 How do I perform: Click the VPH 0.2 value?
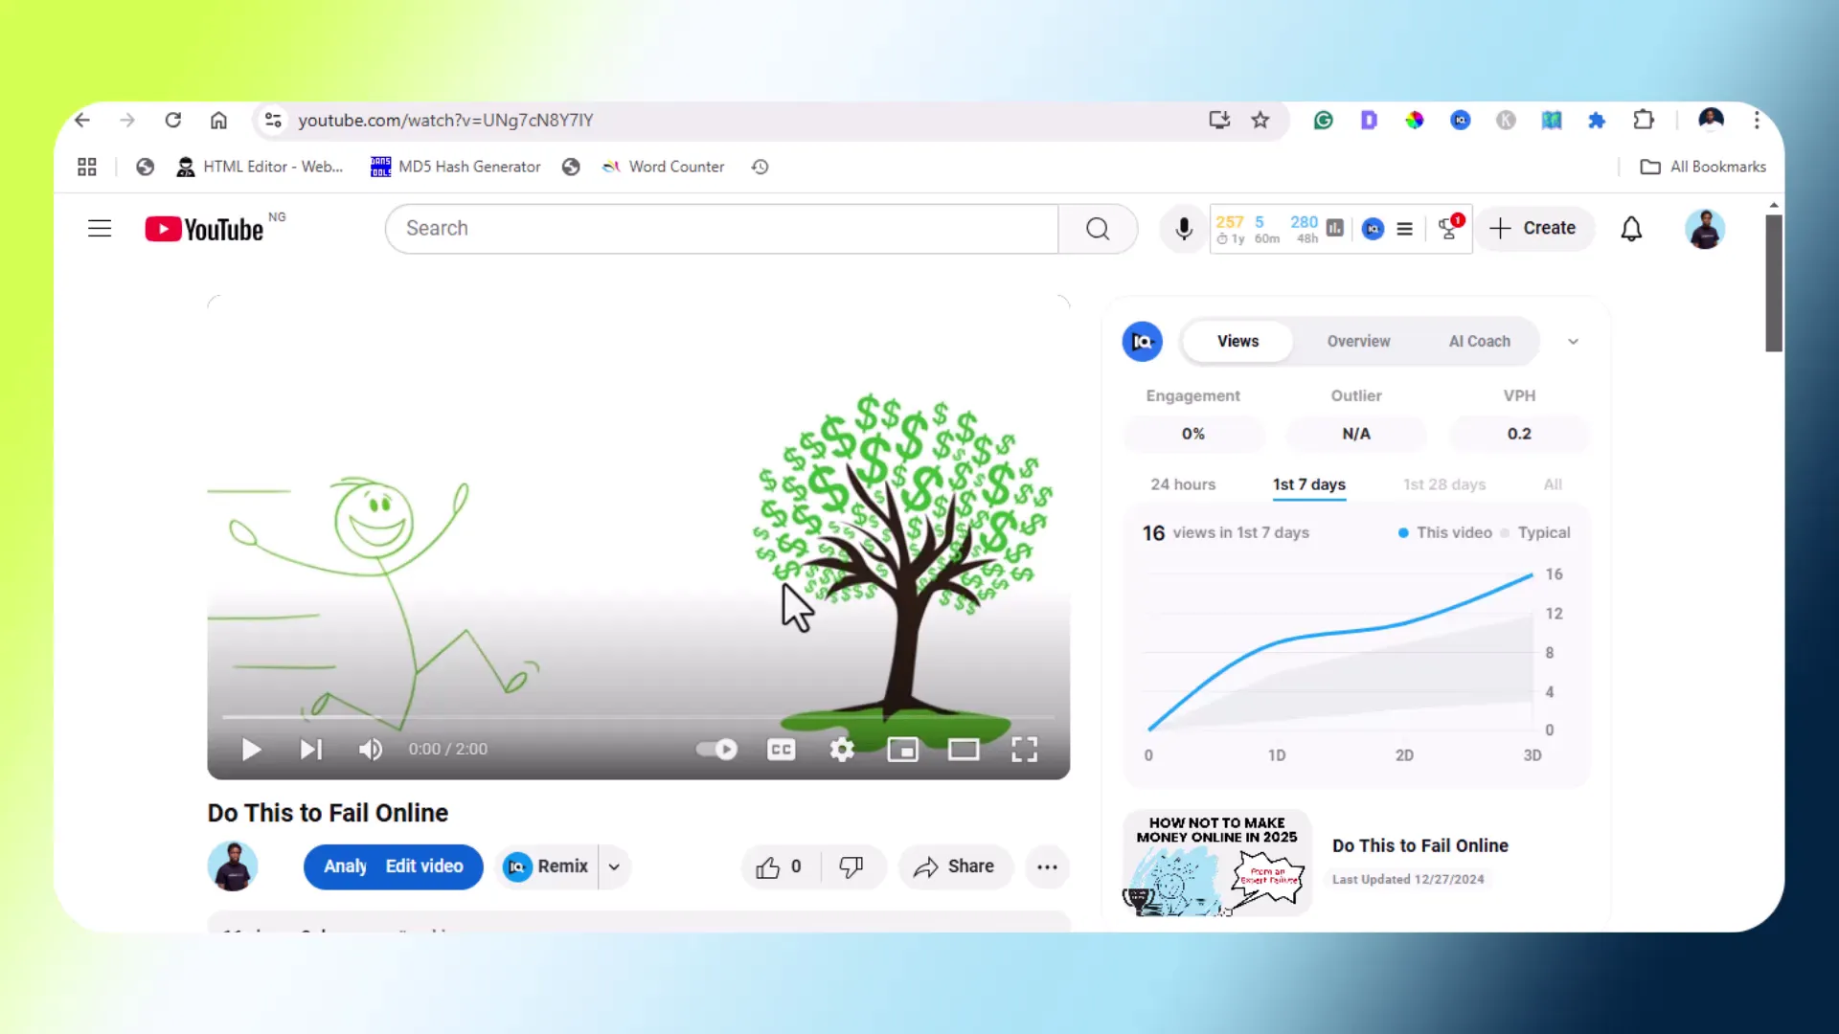1519,435
